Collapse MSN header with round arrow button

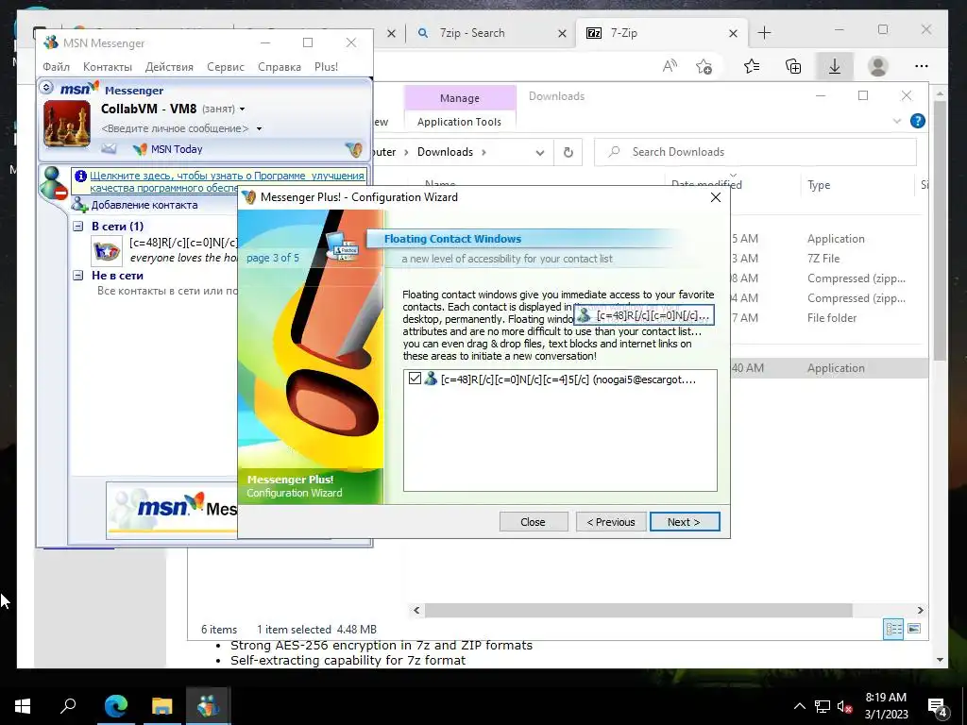pos(46,88)
